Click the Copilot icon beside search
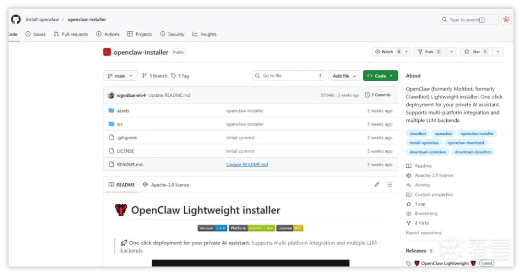 coord(506,20)
